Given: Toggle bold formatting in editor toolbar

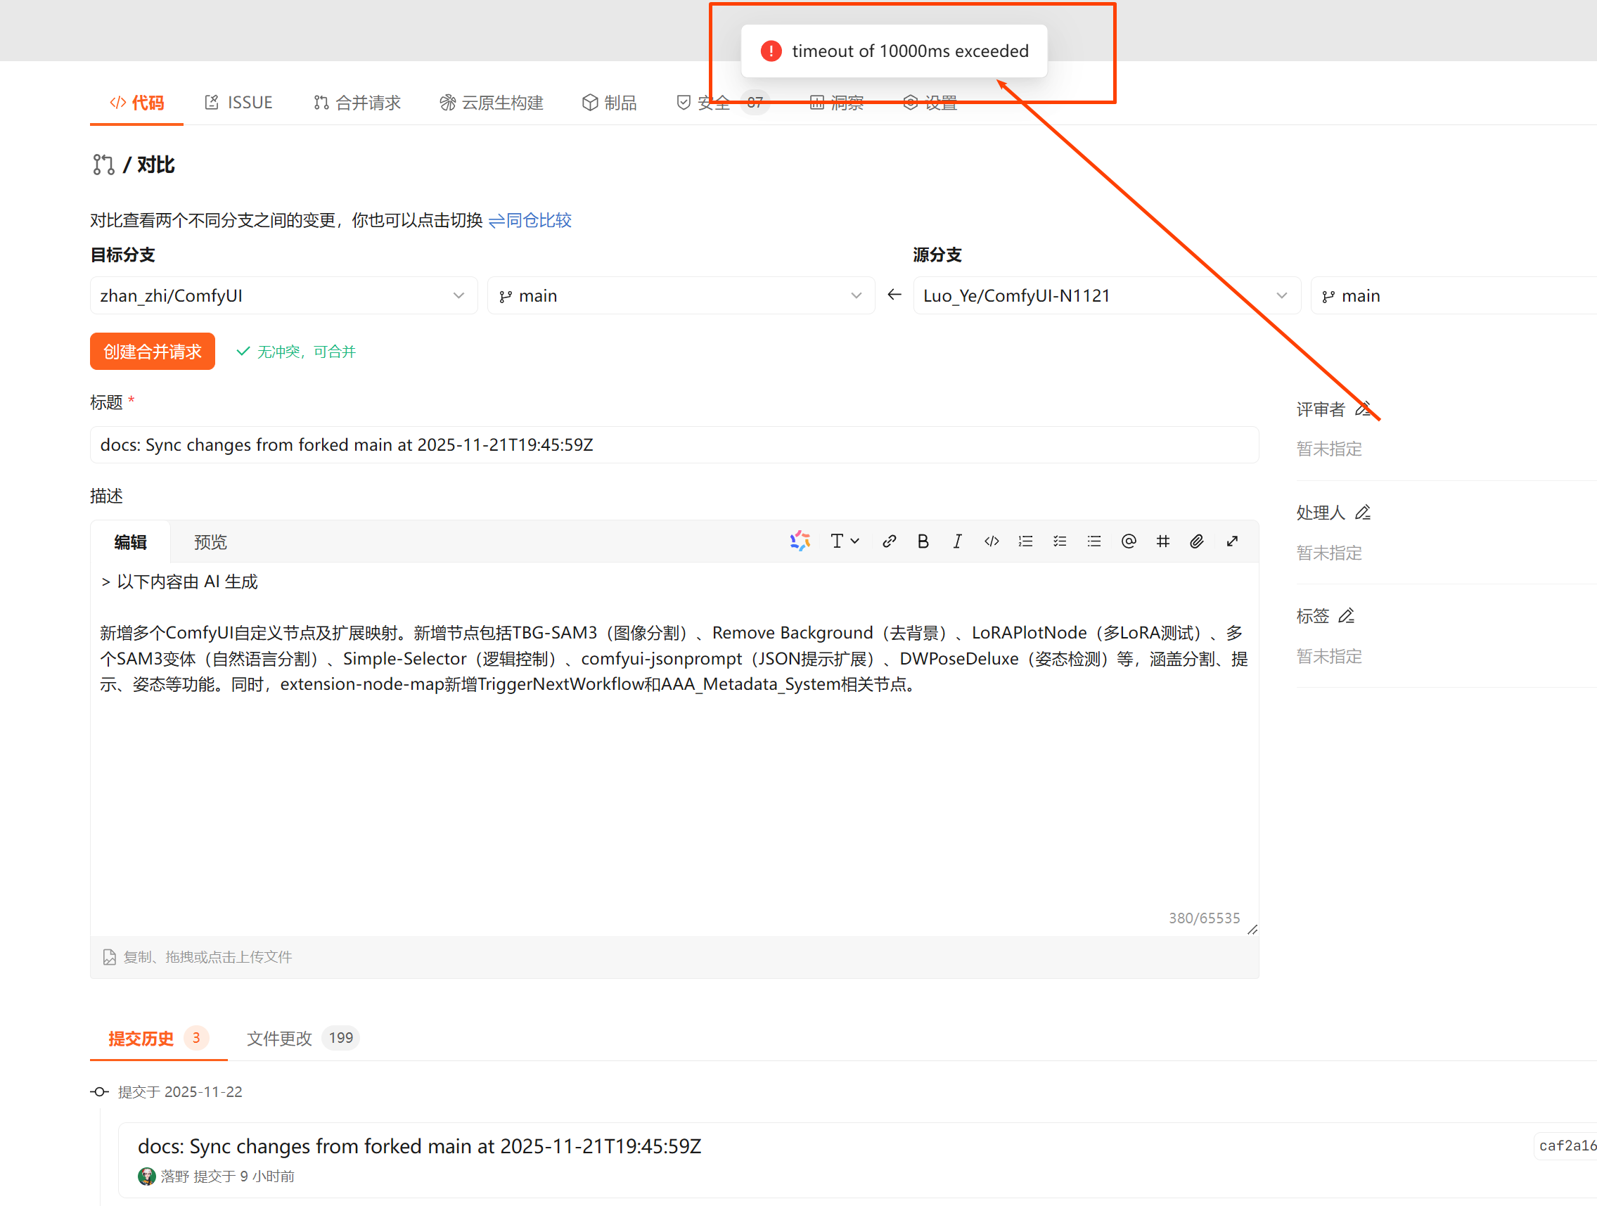Looking at the screenshot, I should pos(923,541).
